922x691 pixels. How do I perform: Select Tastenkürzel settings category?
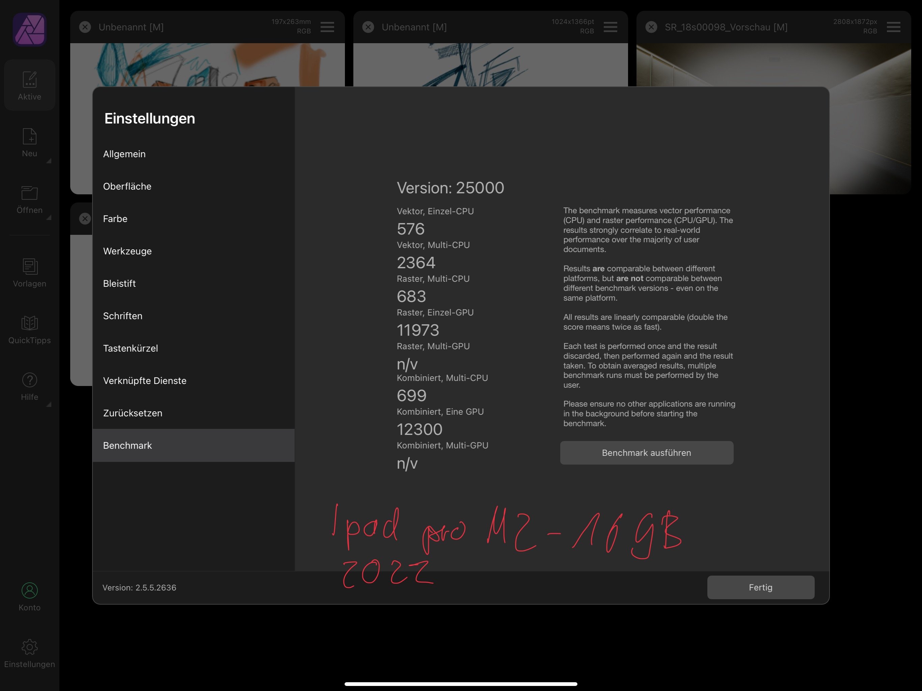click(x=193, y=348)
